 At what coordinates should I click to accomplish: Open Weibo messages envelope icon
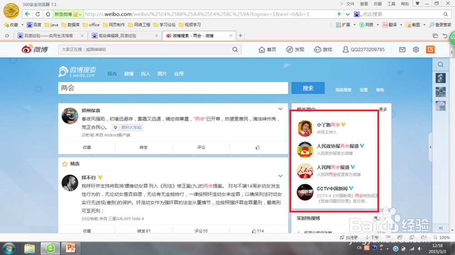(402, 49)
